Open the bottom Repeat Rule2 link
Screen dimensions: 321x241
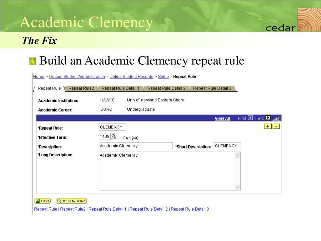click(73, 209)
